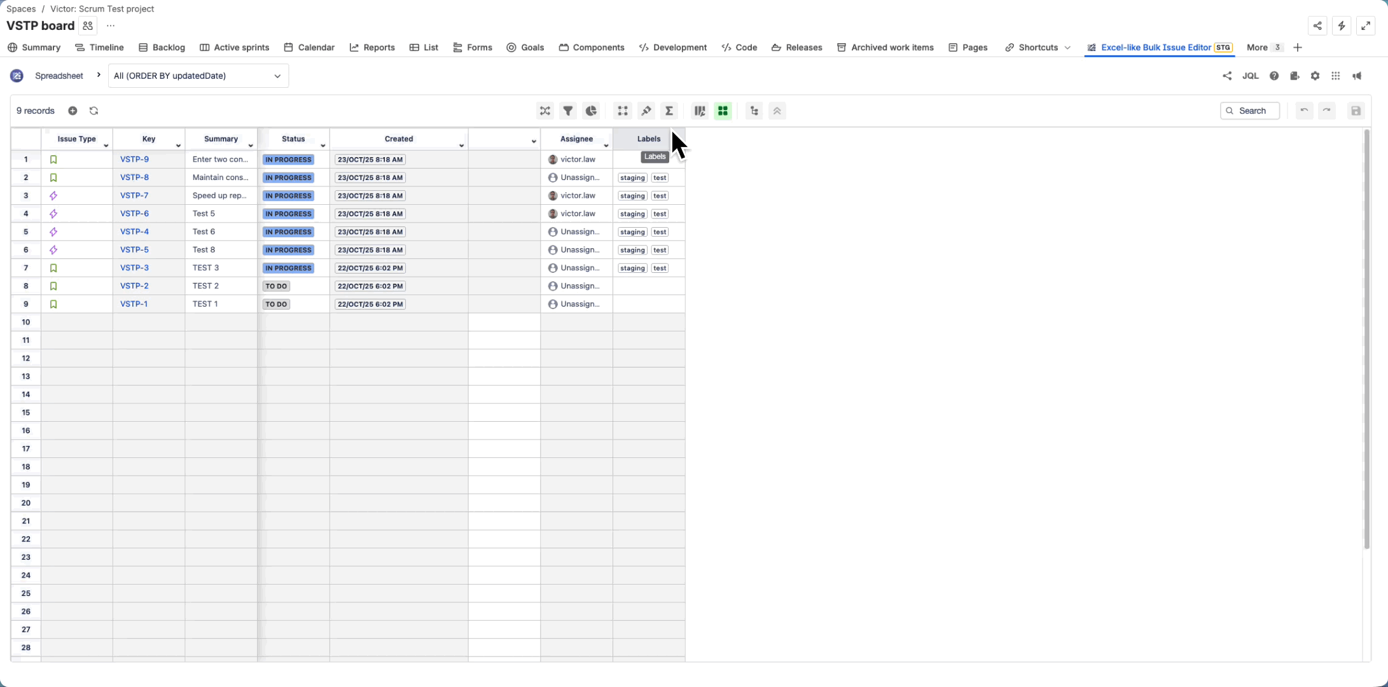Click the export icon near the settings gear
The width and height of the screenshot is (1388, 687).
pos(1294,76)
